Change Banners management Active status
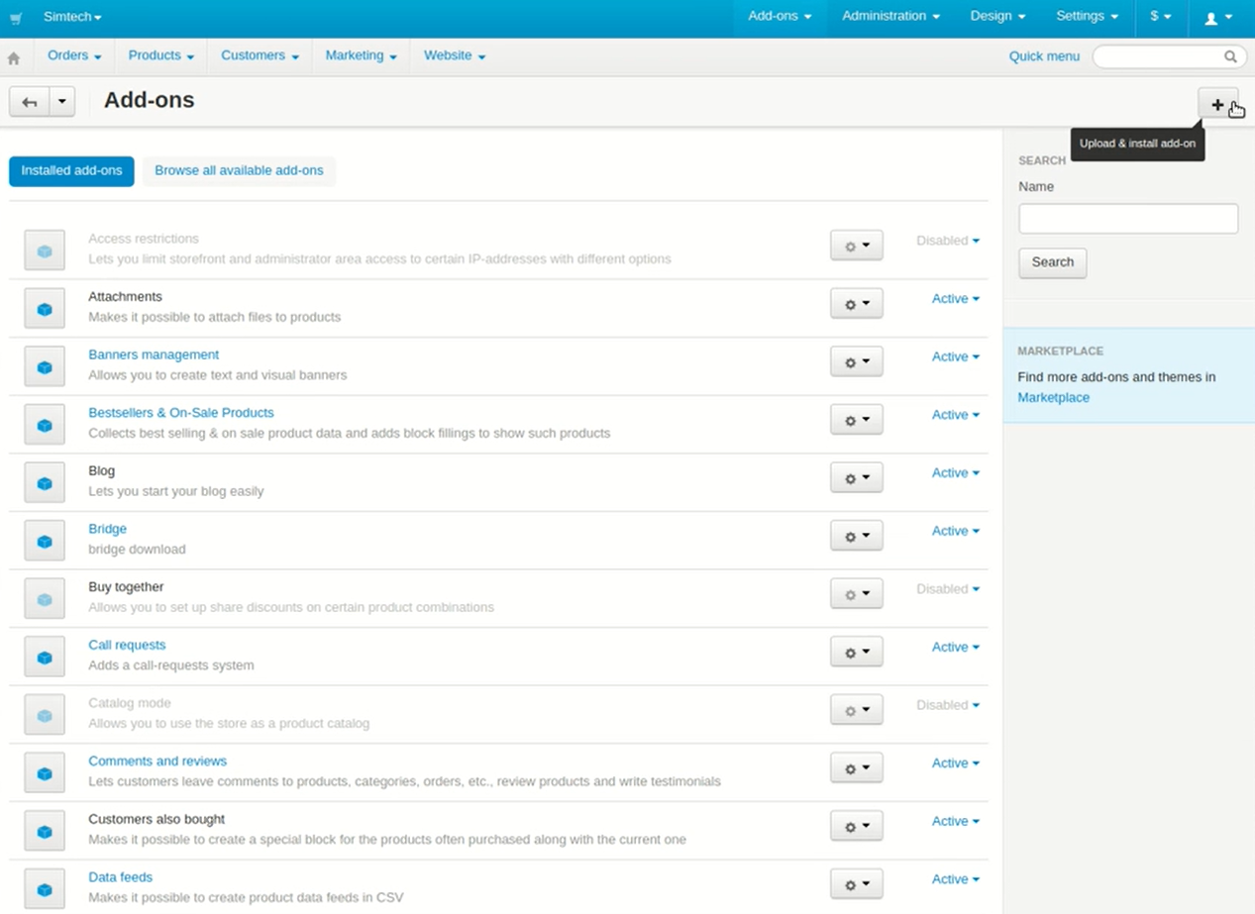The width and height of the screenshot is (1255, 914). click(955, 356)
